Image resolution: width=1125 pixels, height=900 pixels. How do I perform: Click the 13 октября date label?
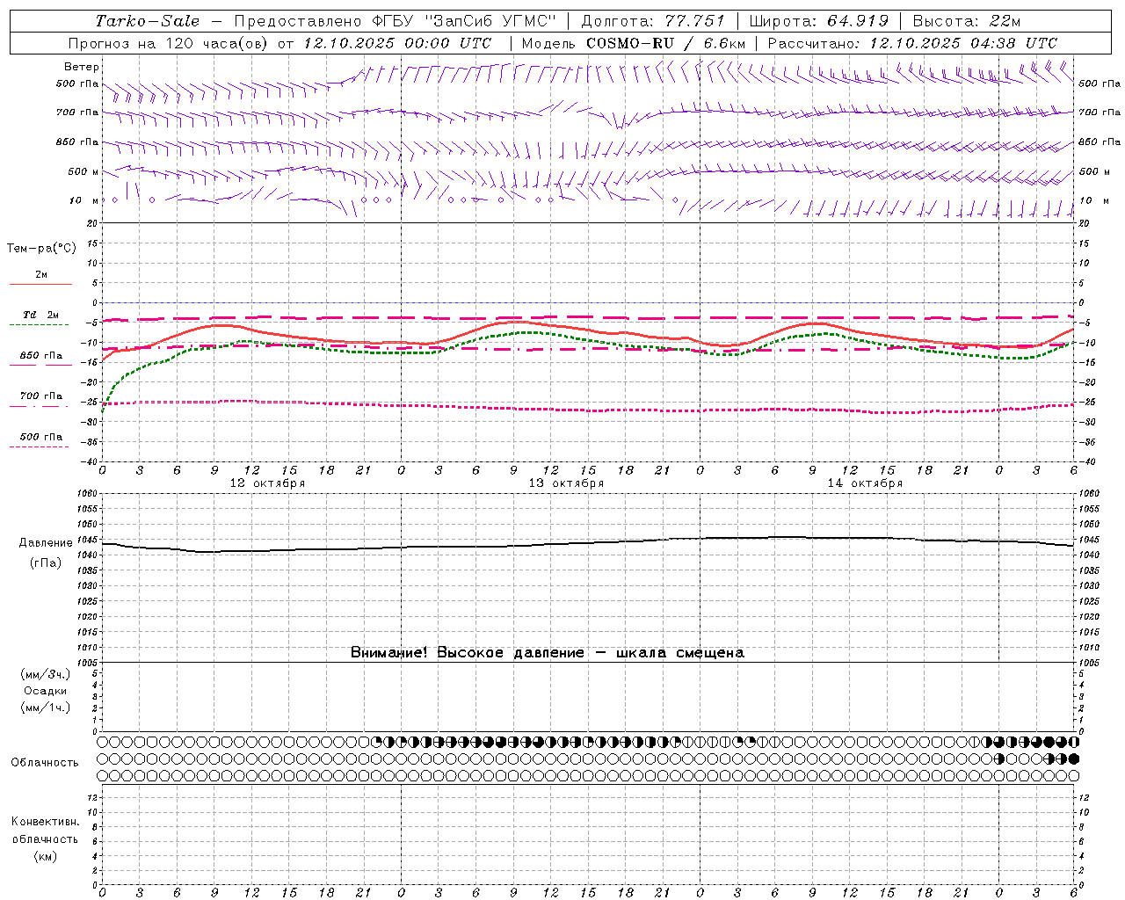[x=566, y=483]
